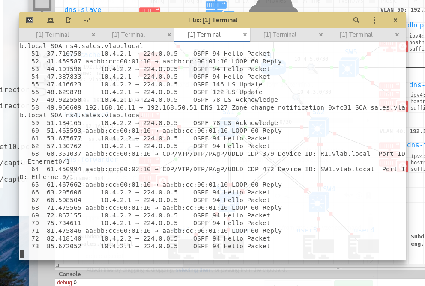Screen dimensions: 425x286
Task: Open the Tilix options menu via dots icon
Action: [374, 20]
